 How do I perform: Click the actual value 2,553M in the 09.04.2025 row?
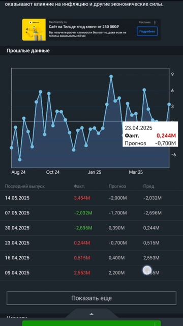pos(82,273)
